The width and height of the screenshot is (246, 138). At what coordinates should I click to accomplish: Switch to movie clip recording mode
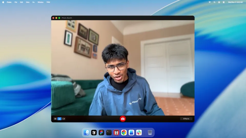64,119
